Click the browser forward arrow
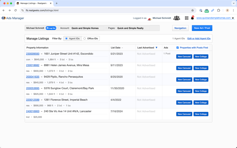The image size is (237, 148). pos(10,10)
